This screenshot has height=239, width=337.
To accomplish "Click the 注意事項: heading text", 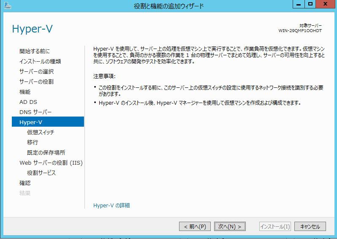I will click(104, 76).
